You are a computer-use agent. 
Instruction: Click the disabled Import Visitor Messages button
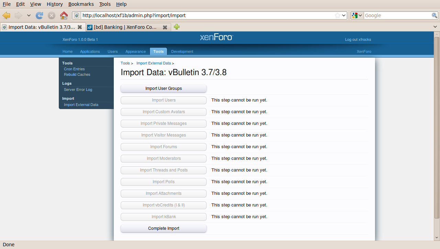[164, 135]
